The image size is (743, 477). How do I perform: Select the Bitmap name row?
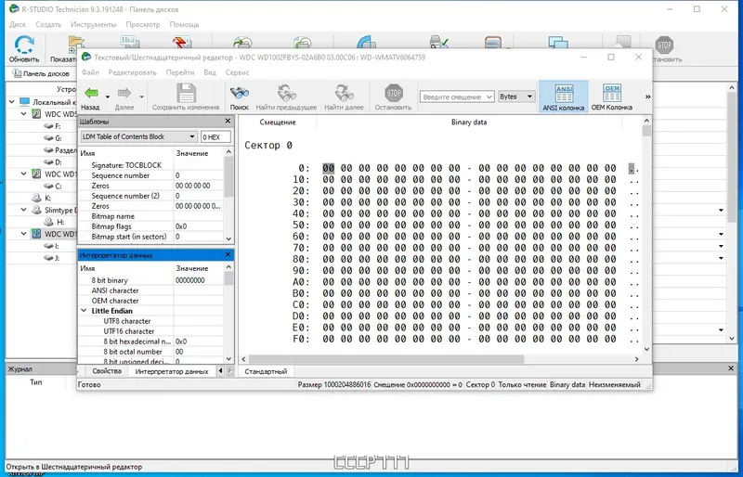(x=150, y=216)
